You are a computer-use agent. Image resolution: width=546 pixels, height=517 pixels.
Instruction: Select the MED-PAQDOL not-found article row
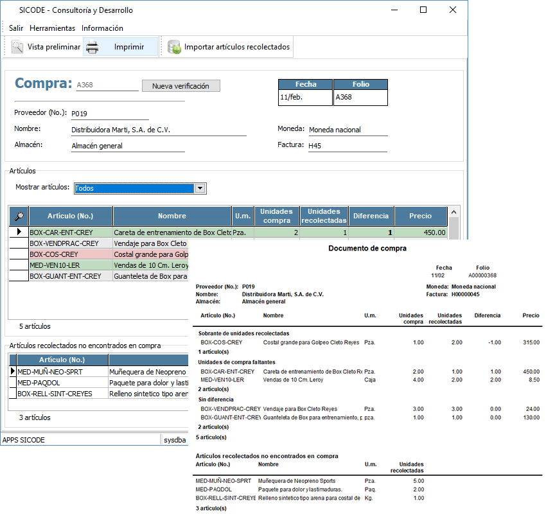coord(61,382)
